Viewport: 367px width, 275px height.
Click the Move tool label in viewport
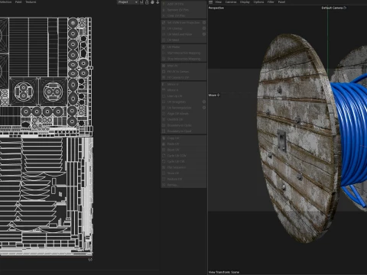(214, 95)
